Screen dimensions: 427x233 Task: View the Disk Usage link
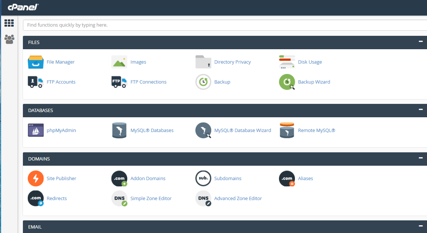coord(310,62)
